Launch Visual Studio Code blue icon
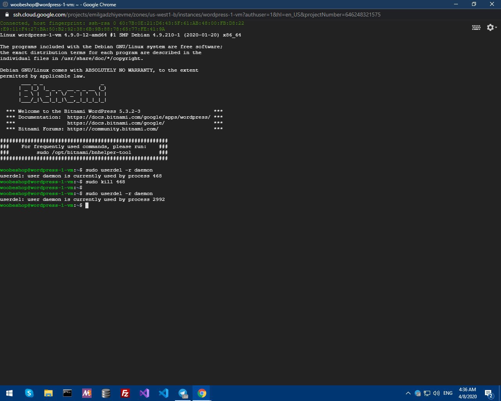Viewport: 501px width, 401px height. click(x=164, y=393)
